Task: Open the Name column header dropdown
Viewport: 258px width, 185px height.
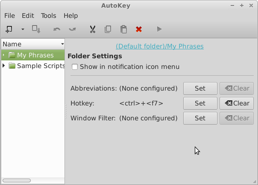Action: [x=62, y=44]
